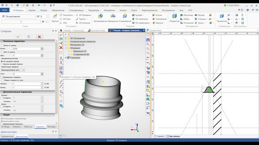The image size is (259, 145).
Task: Switch to the Измерение ribbon tab
Action: pos(109,10)
